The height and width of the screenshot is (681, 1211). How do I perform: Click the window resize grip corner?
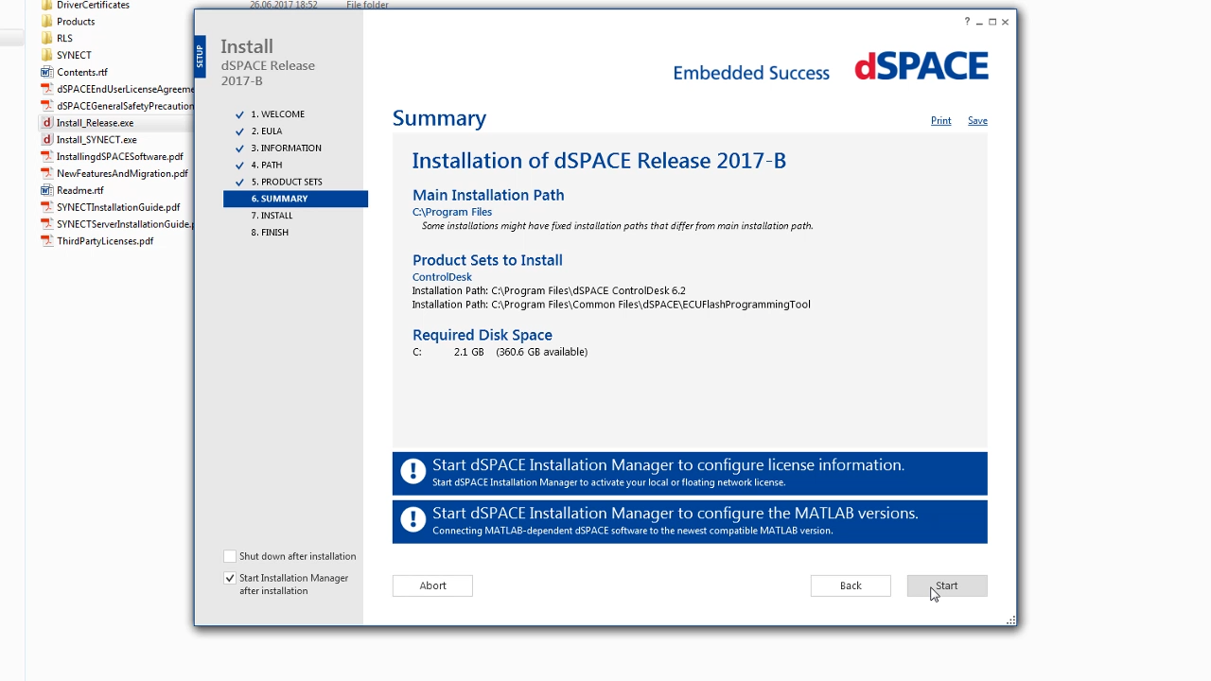coord(1011,620)
